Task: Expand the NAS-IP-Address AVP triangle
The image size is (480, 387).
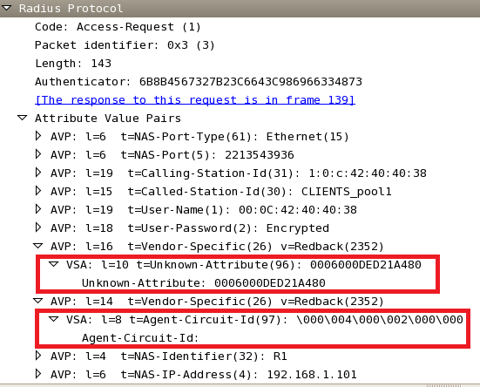Action: tap(38, 374)
